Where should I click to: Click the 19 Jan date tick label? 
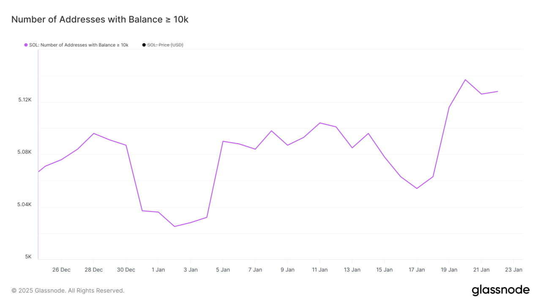449,270
